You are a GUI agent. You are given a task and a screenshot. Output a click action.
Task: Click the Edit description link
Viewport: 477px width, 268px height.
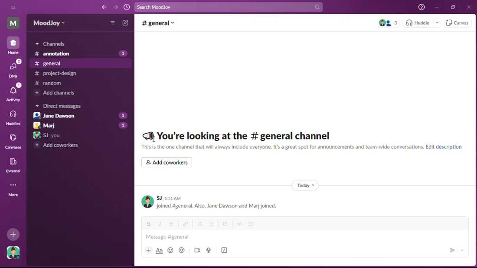(444, 147)
